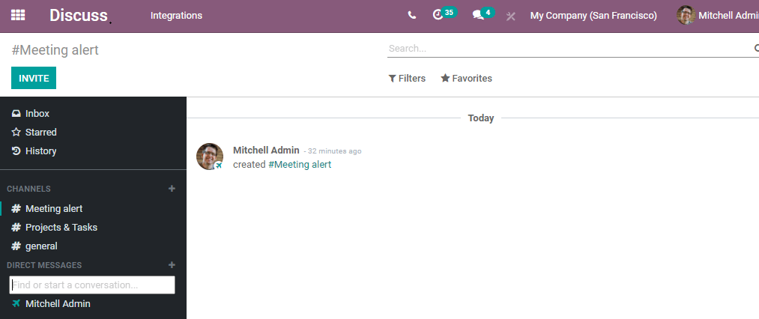This screenshot has width=759, height=319.
Task: Open the Filters dropdown
Action: pyautogui.click(x=407, y=79)
